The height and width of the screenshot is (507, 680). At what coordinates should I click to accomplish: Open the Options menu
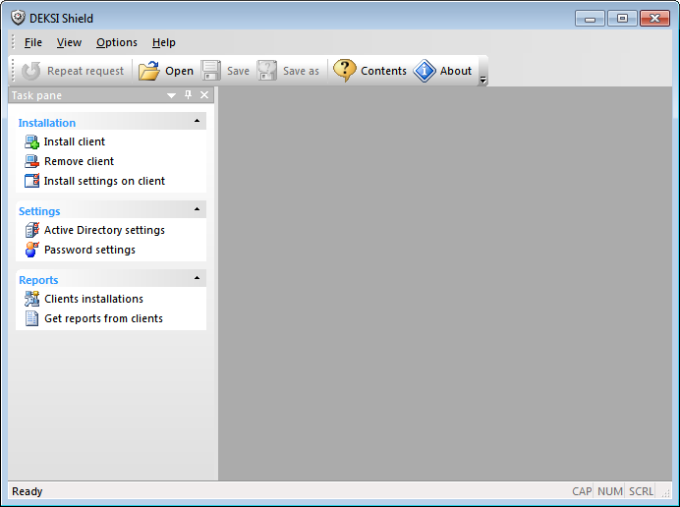click(117, 42)
